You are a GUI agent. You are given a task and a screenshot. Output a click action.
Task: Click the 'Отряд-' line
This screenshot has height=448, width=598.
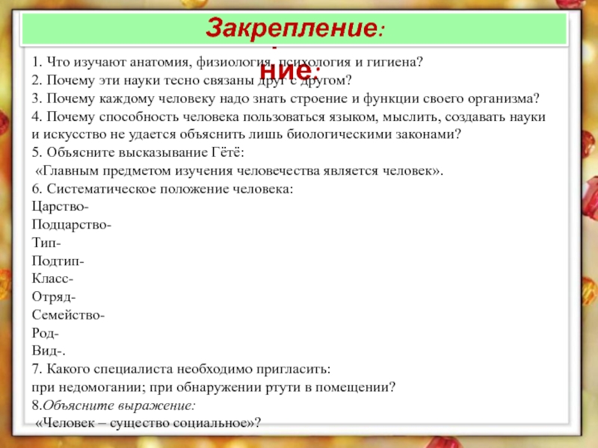54,296
